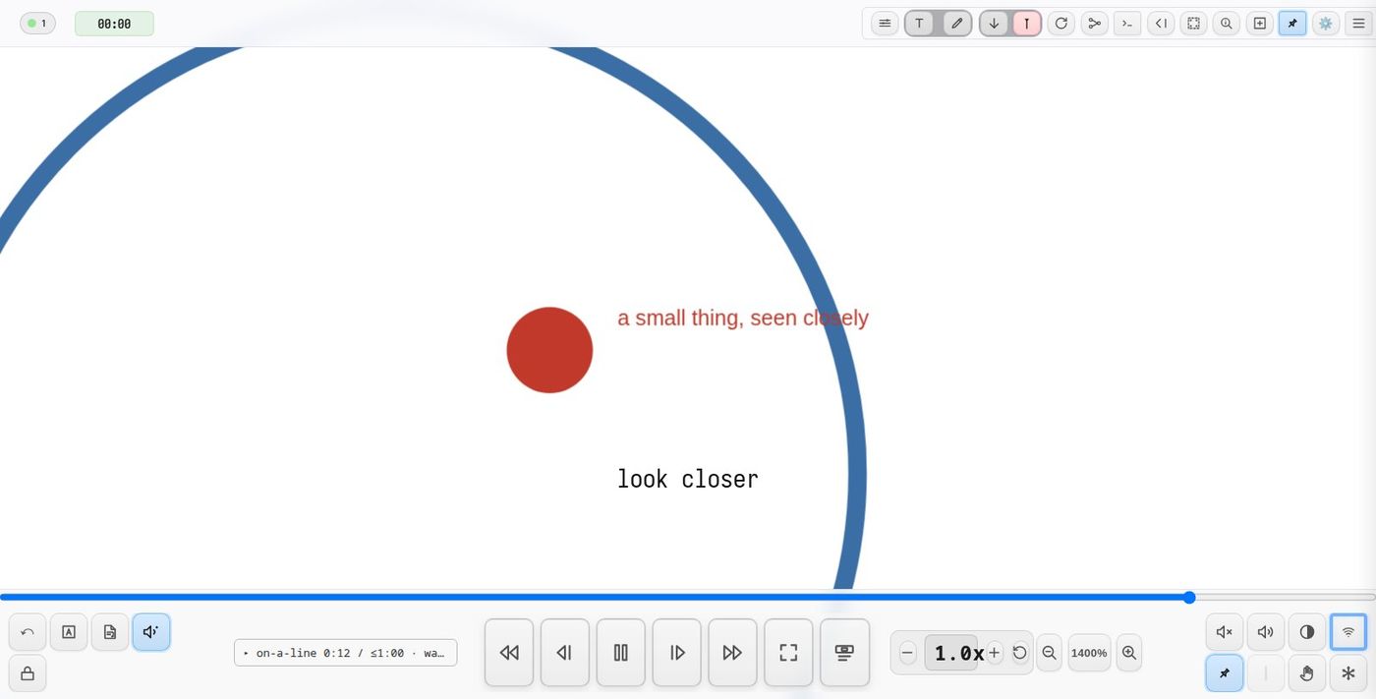
Task: Select the pencil draw tool
Action: (956, 24)
